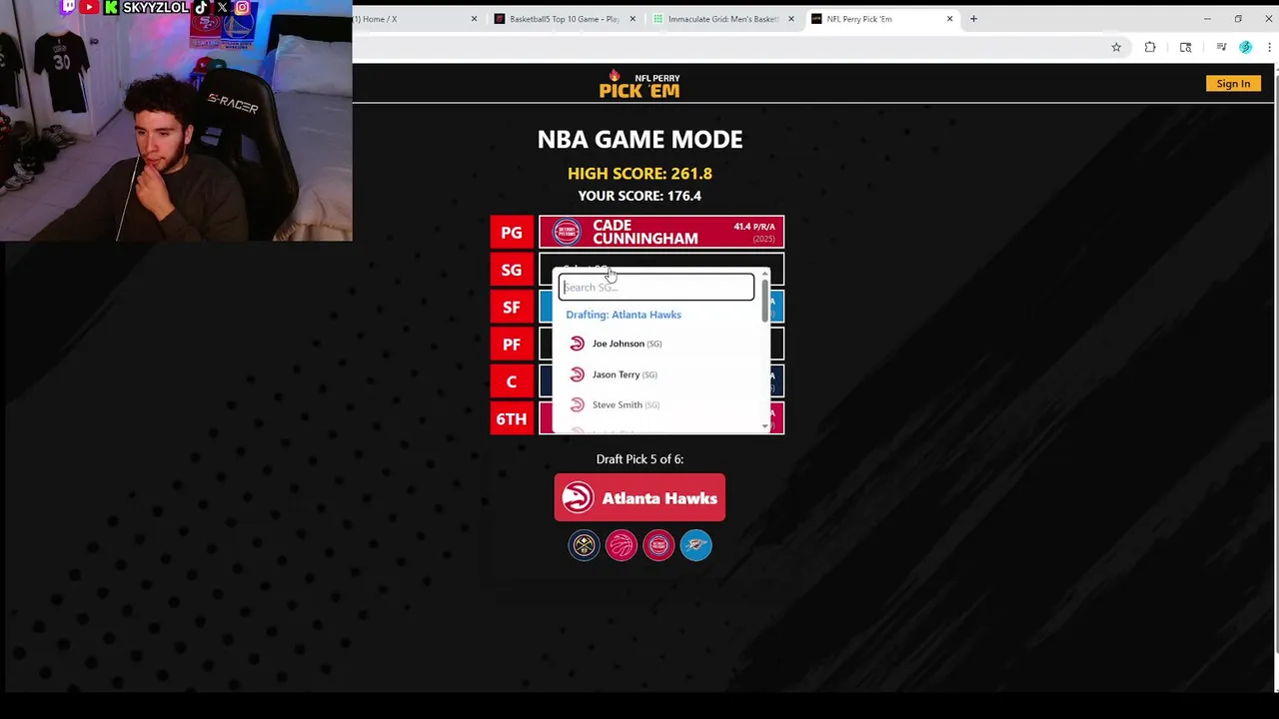Image resolution: width=1279 pixels, height=719 pixels.
Task: Open the Cade Cunningham PG slot
Action: [x=661, y=233]
